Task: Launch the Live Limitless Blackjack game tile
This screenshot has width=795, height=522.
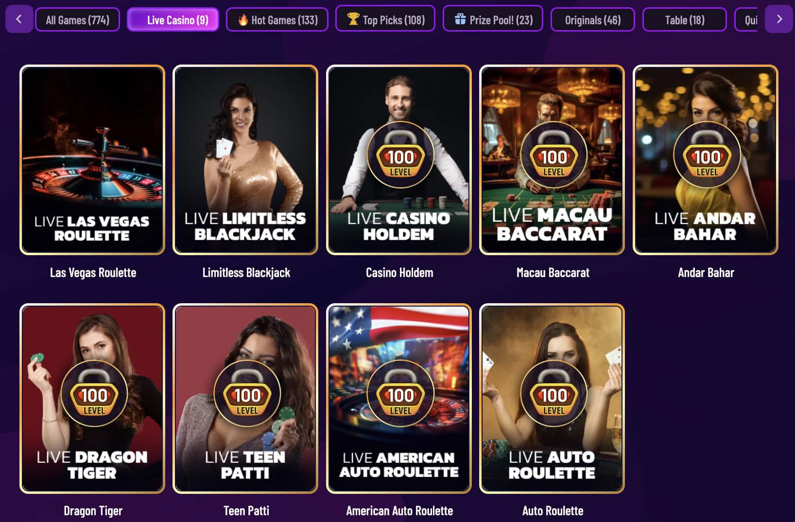Action: click(x=245, y=160)
